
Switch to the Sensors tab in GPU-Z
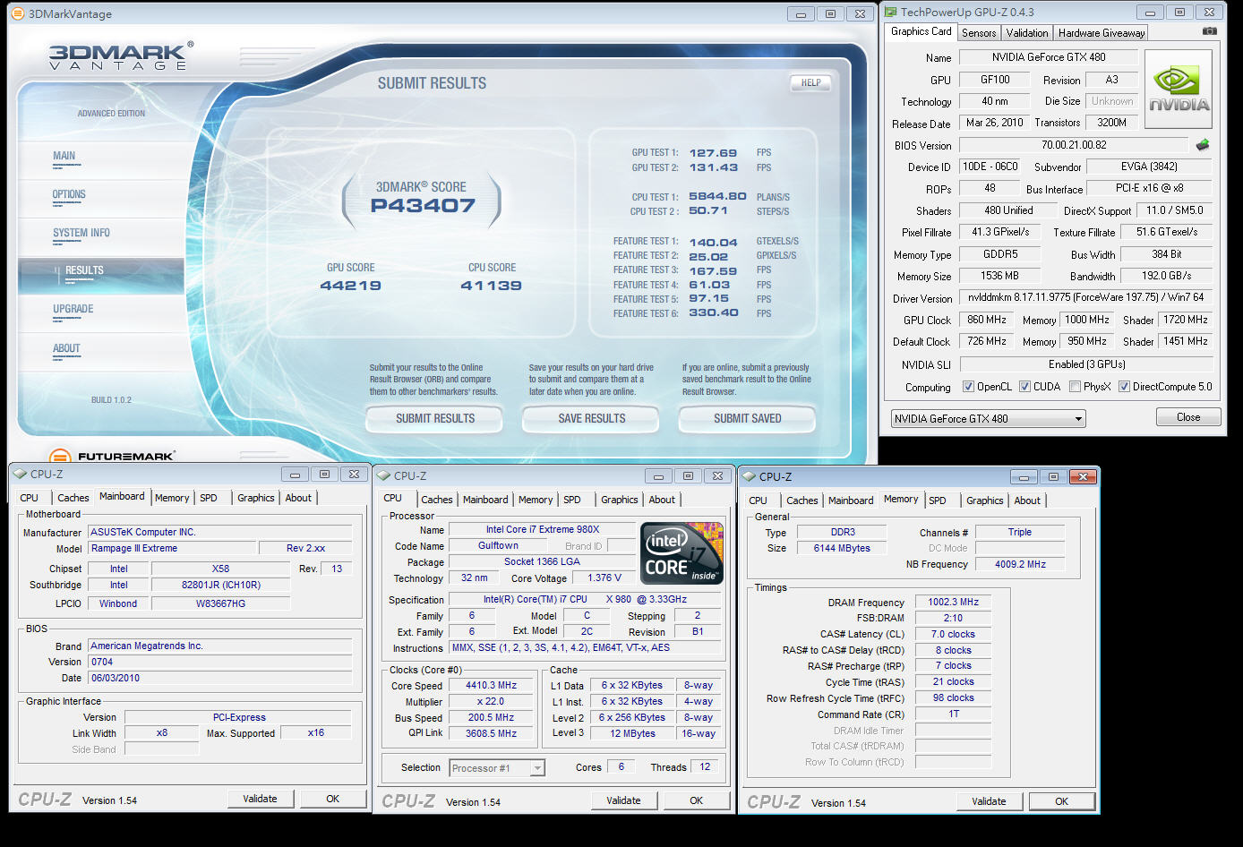click(979, 33)
